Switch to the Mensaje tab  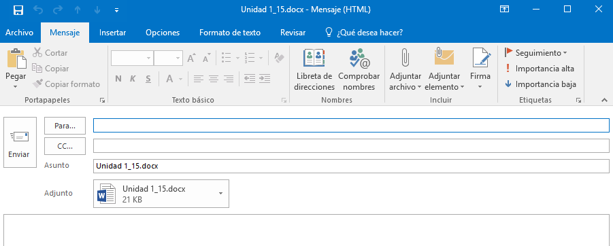[x=65, y=33]
